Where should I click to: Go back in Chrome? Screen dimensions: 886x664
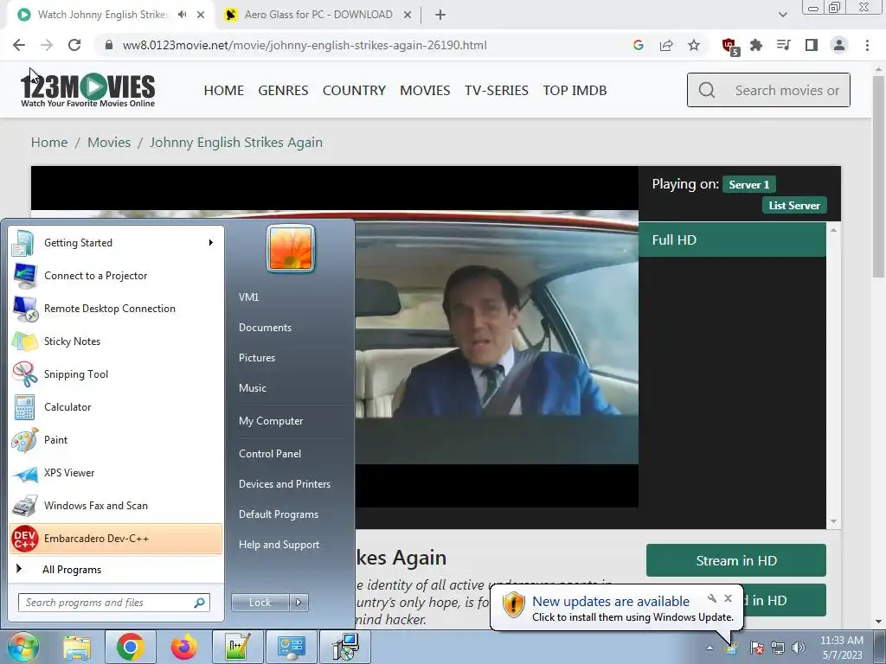(x=19, y=45)
